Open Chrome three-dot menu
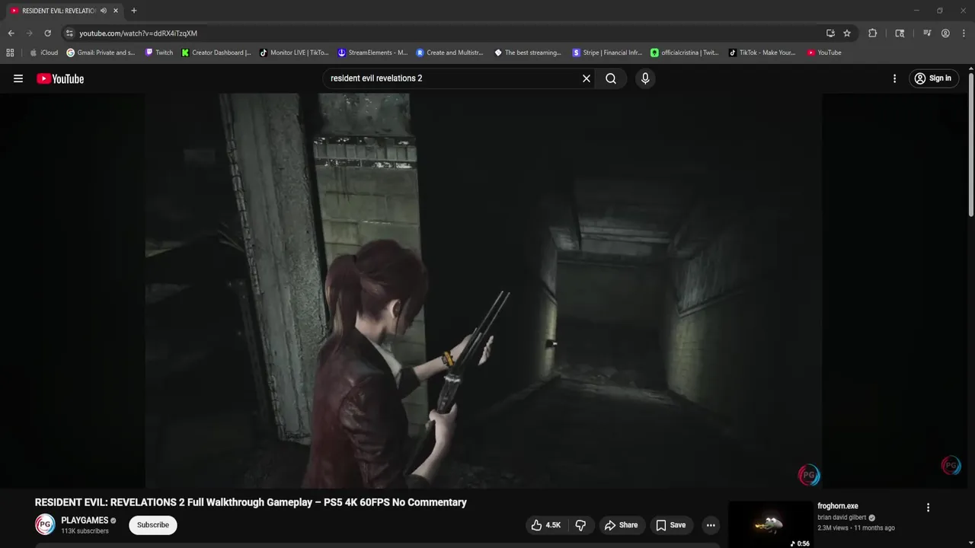Screen dimensions: 975x548 pyautogui.click(x=963, y=33)
